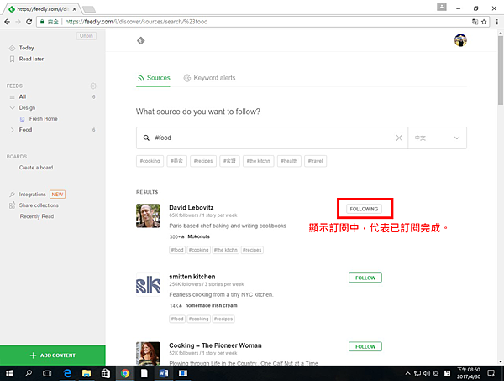Click the #recipes suggestion tag under search
This screenshot has width=504, height=384.
coord(203,161)
